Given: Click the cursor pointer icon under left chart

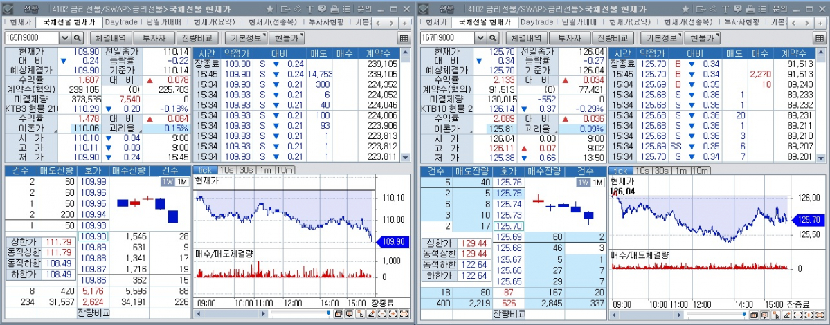Looking at the screenshot, I should 360,314.
